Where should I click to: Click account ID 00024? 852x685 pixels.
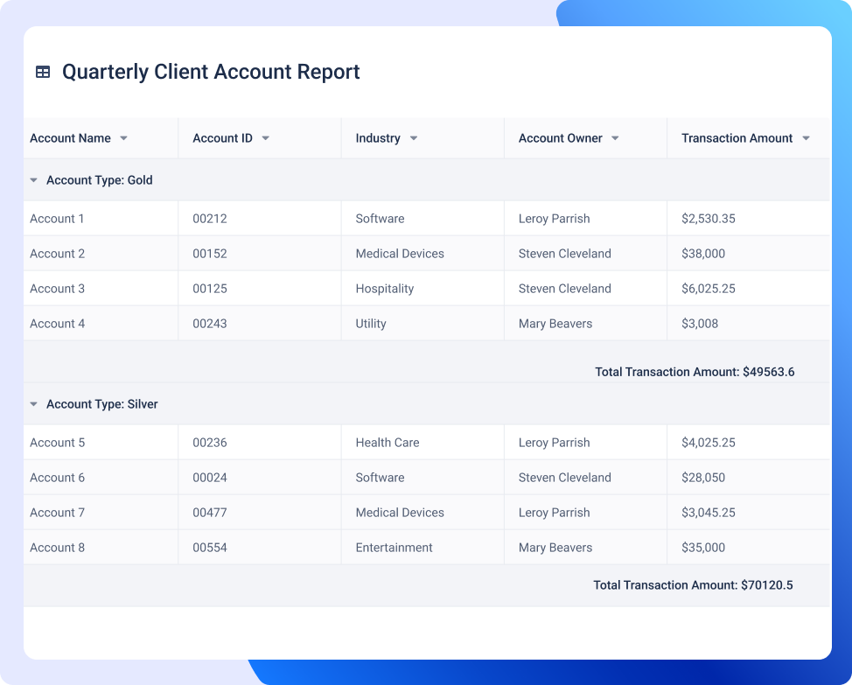pos(210,478)
